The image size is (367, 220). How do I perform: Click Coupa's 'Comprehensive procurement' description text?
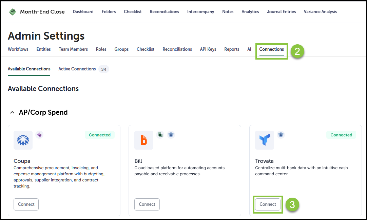[x=59, y=177]
